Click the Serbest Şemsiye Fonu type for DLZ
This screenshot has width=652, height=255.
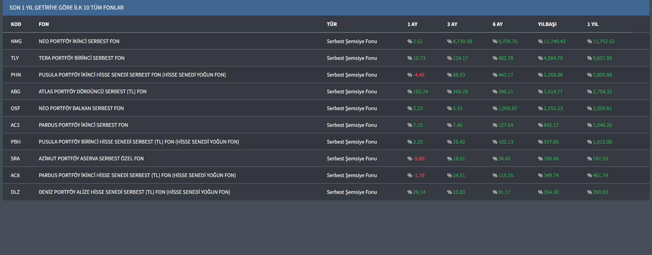352,192
